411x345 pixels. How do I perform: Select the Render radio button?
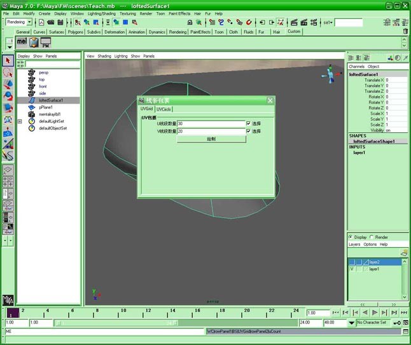click(x=372, y=237)
